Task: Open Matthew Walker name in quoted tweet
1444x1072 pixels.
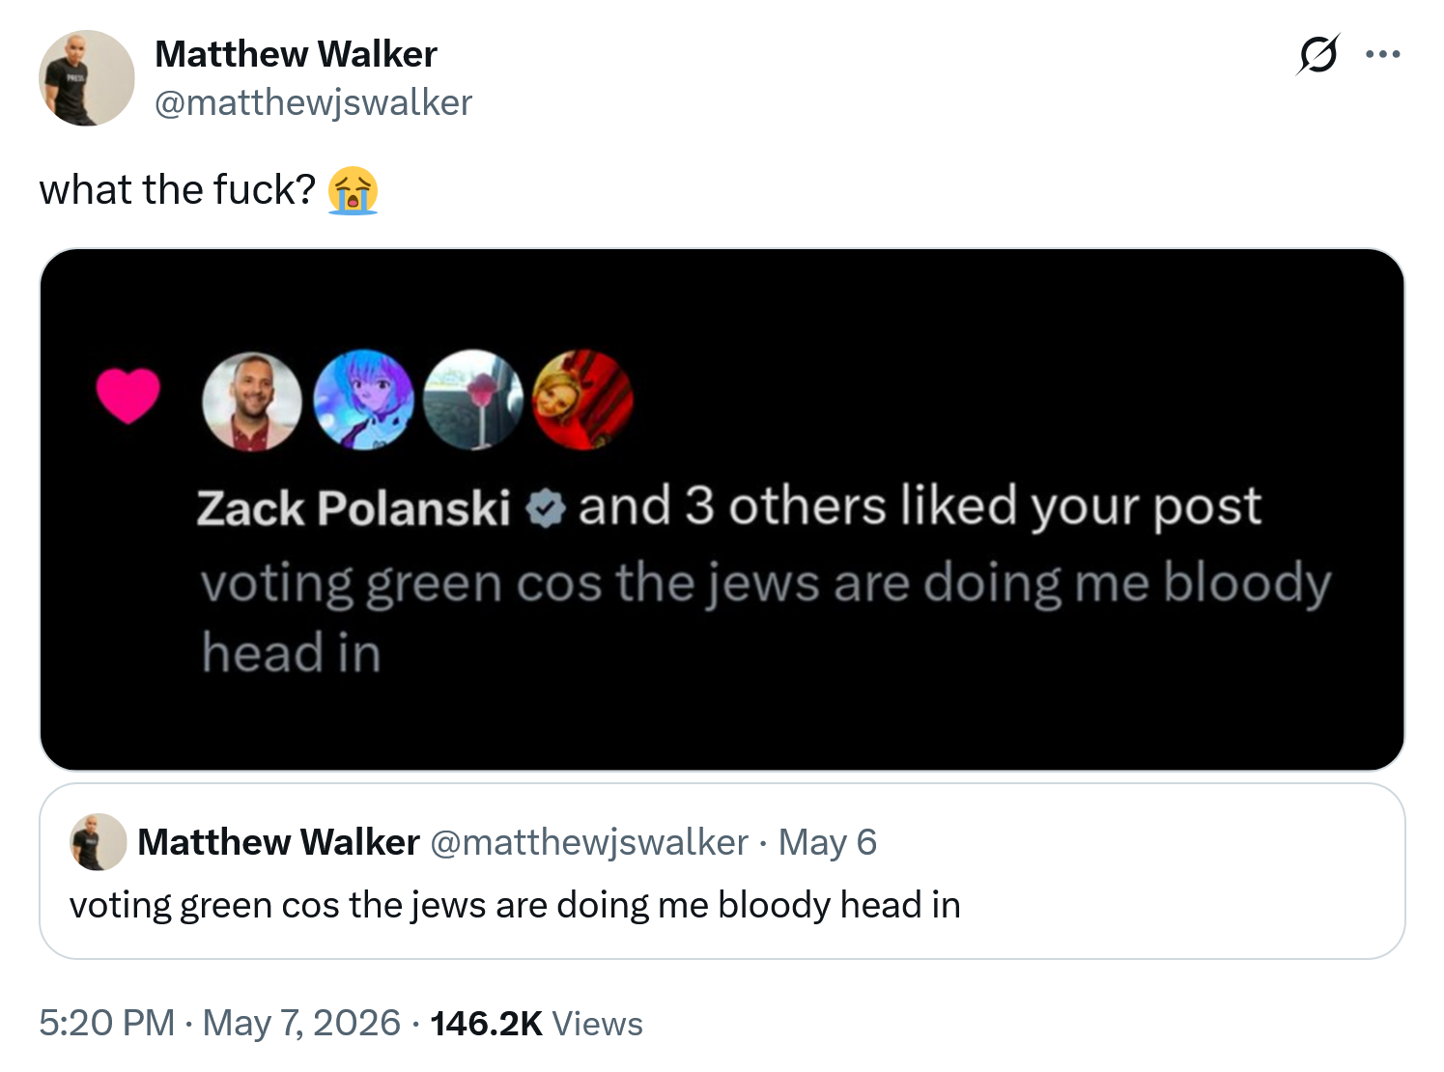Action: (279, 842)
